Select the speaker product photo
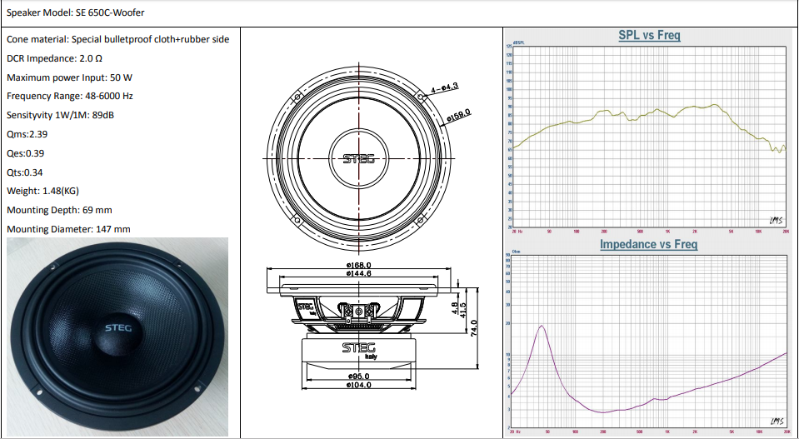799x439 pixels. [117, 337]
